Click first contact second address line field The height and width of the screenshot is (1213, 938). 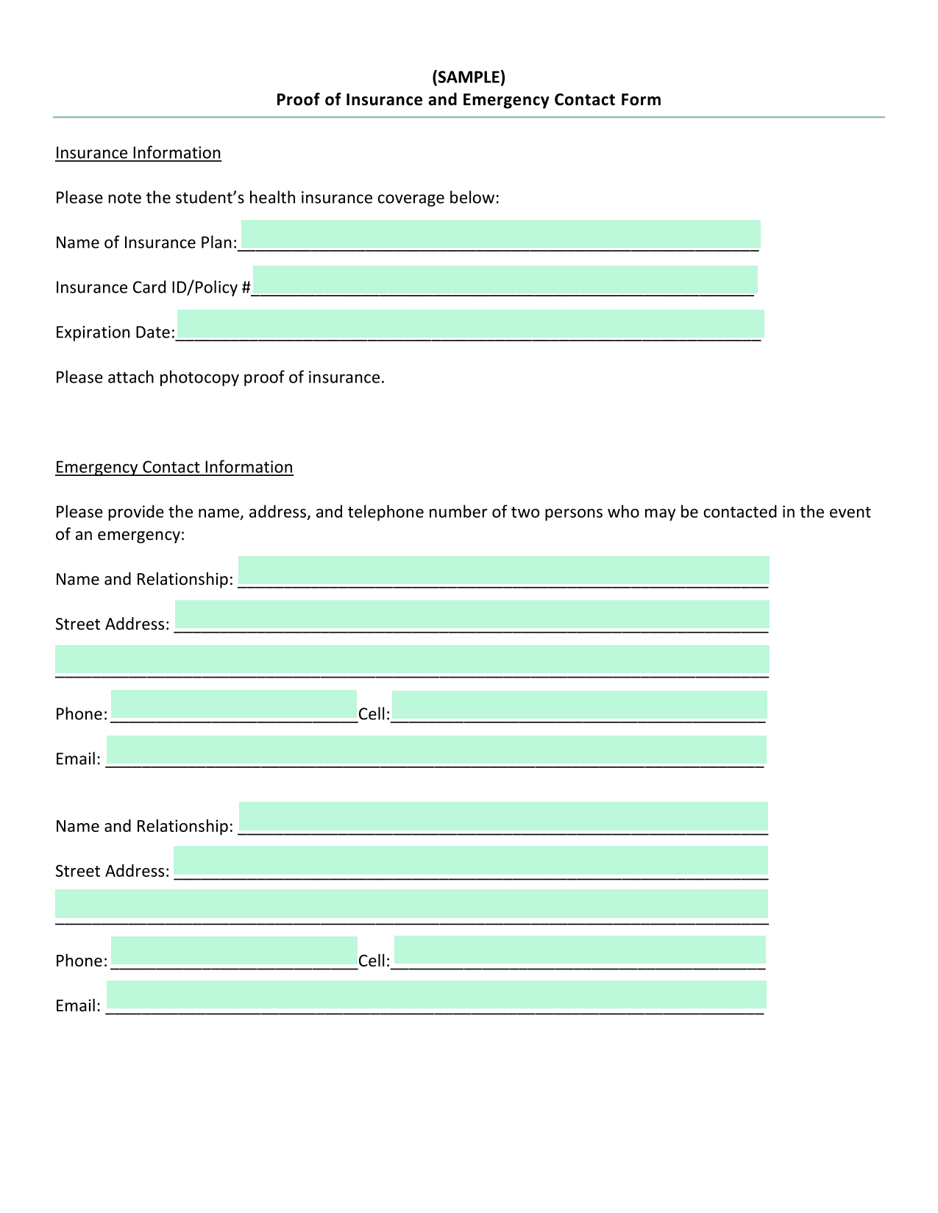[412, 659]
